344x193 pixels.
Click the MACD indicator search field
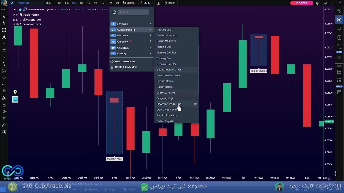134,12
